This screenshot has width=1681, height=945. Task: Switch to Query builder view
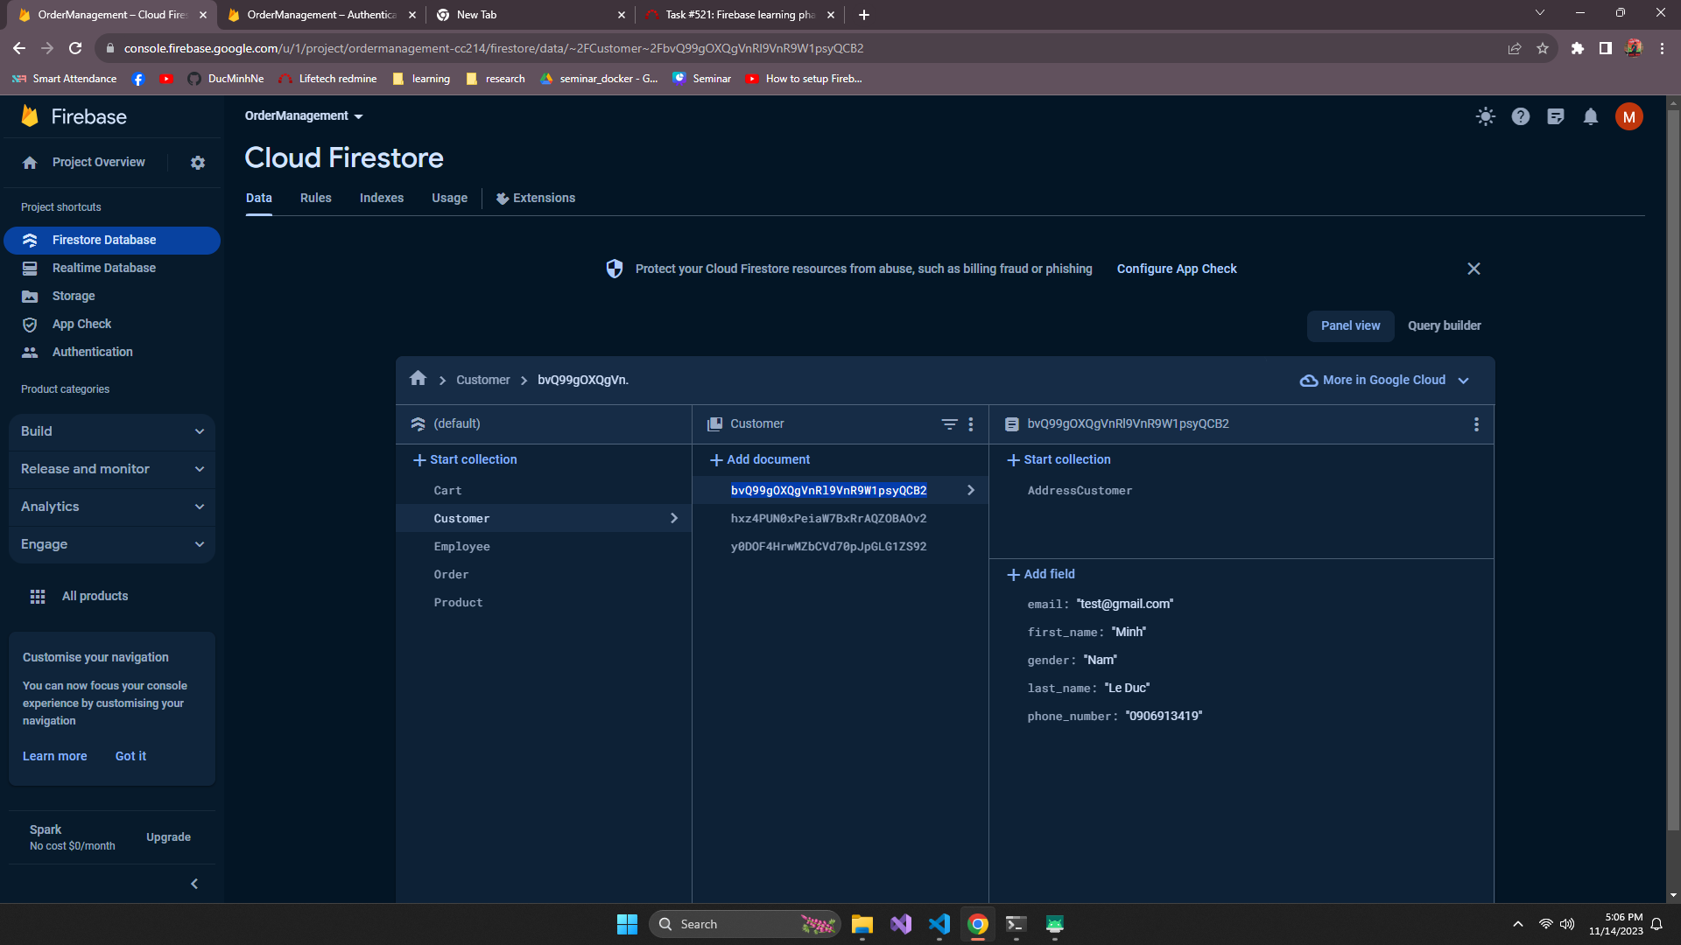(x=1444, y=325)
